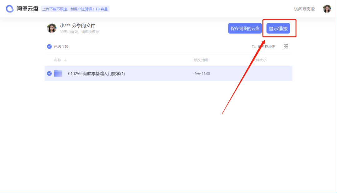The width and height of the screenshot is (337, 193).
Task: Click the sort arrows icon beside 按名称排序
Action: 254,46
